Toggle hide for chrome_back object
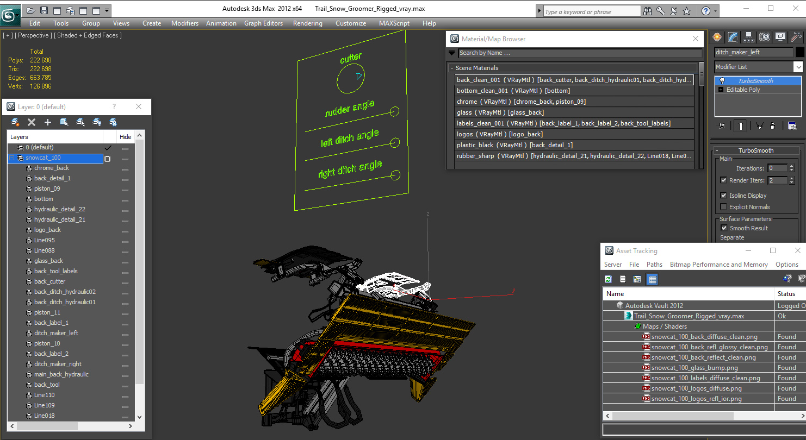The height and width of the screenshot is (440, 806). click(125, 169)
